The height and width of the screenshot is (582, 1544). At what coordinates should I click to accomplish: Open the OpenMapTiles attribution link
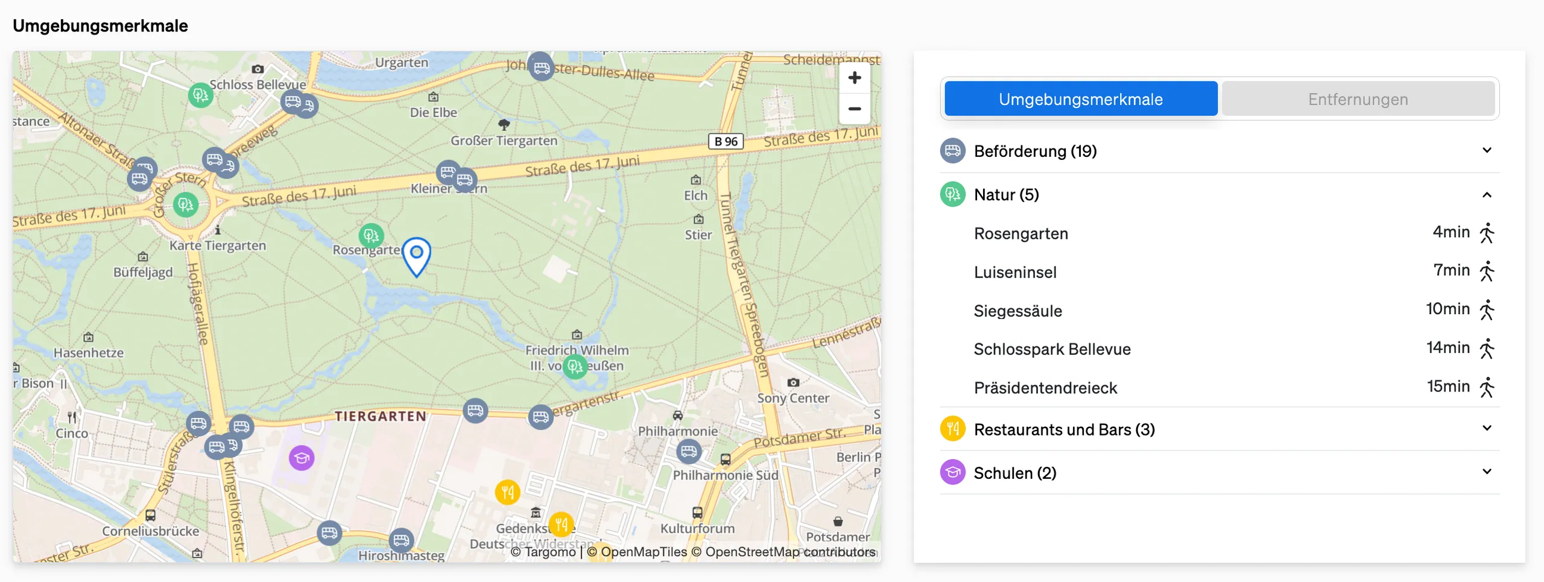tap(637, 552)
